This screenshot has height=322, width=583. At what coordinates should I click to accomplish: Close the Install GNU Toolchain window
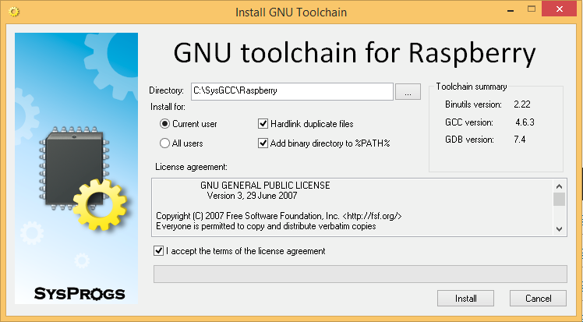coord(559,9)
